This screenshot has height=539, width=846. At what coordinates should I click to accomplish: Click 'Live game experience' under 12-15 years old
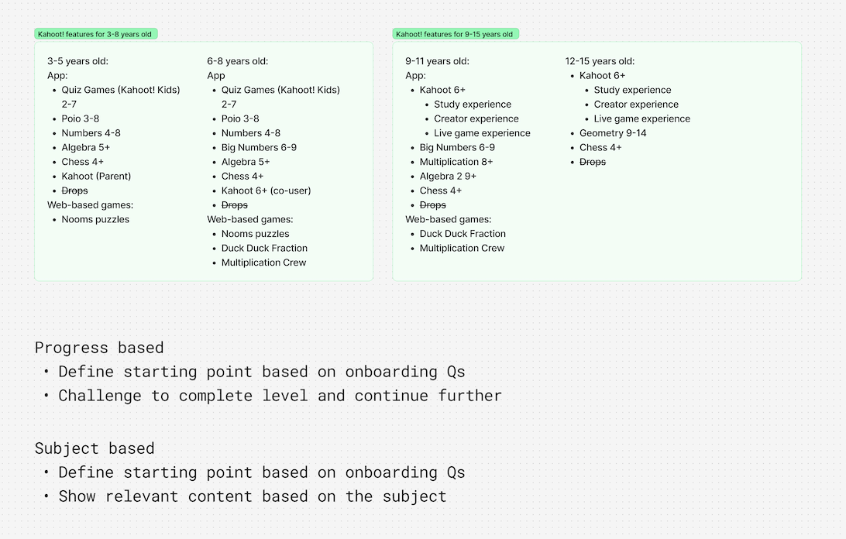[642, 118]
